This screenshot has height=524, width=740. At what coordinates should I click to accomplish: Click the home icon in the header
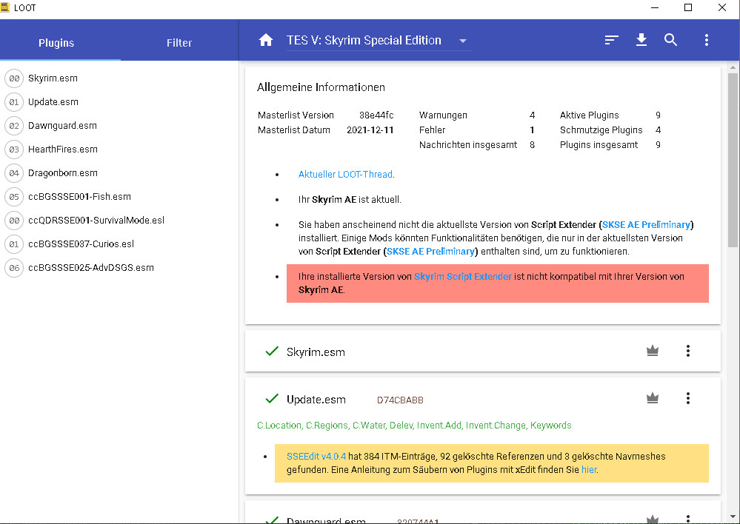coord(266,41)
